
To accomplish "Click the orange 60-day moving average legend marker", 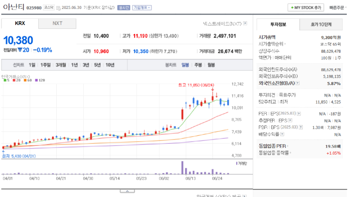I will click(25, 81).
